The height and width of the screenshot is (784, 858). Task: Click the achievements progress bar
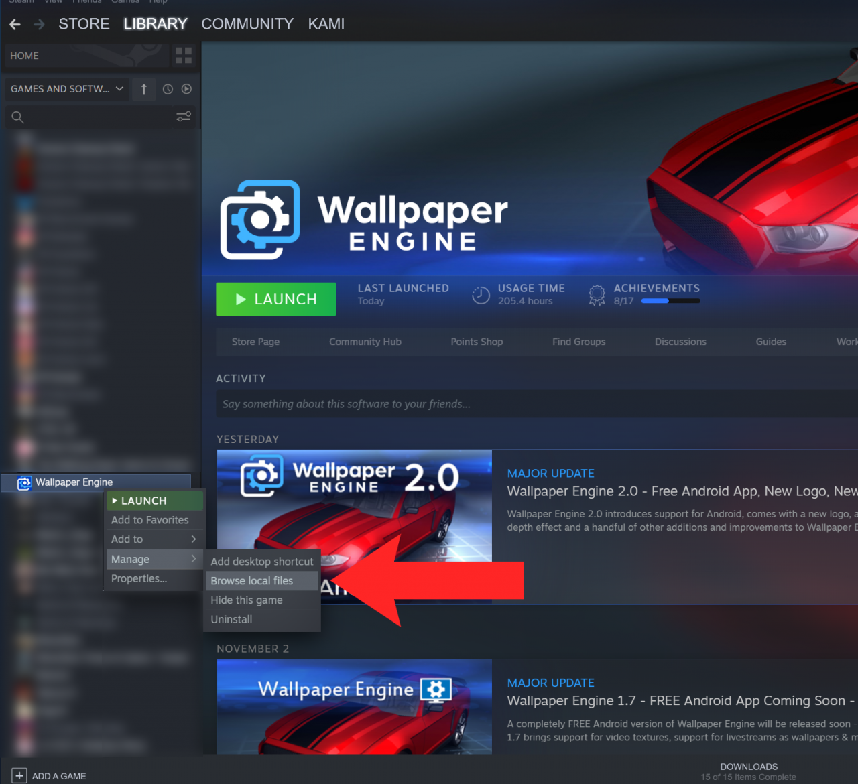click(x=670, y=301)
